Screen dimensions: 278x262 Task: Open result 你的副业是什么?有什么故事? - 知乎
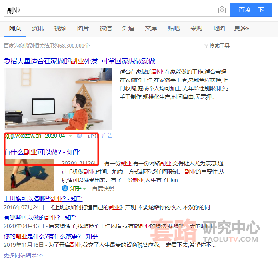pos(51,236)
